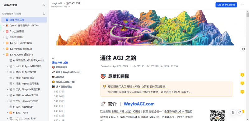The width and height of the screenshot is (249, 121).
Task: Click the wiki table of contents list icon
Action: tap(44, 14)
